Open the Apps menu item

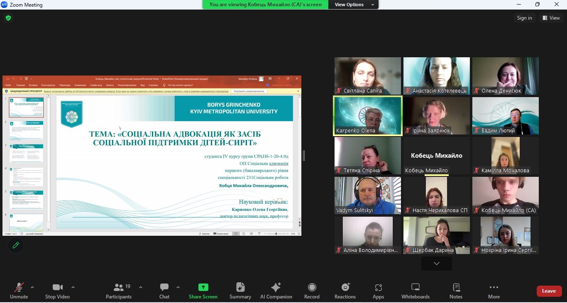click(378, 291)
